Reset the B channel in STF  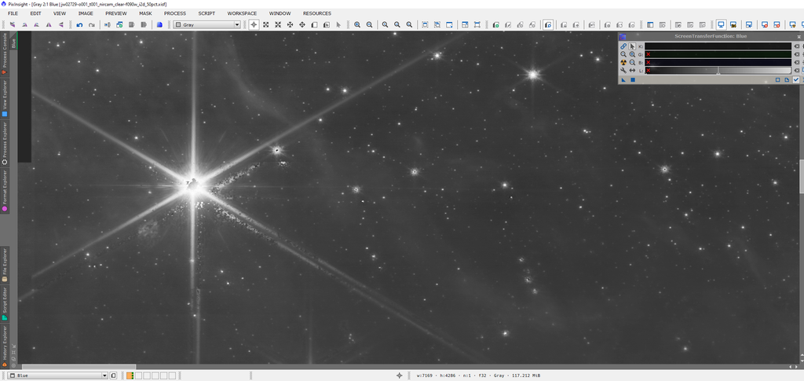point(798,63)
